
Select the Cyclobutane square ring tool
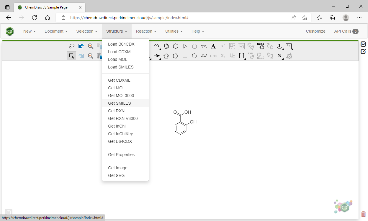pyautogui.click(x=185, y=56)
